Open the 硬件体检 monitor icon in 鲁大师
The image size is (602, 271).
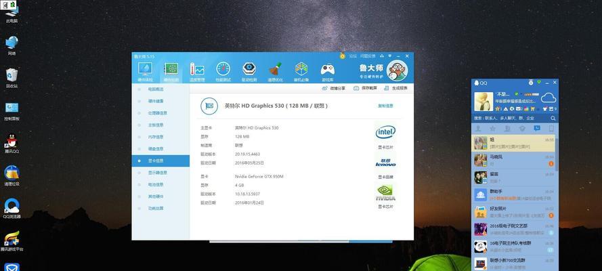point(145,69)
